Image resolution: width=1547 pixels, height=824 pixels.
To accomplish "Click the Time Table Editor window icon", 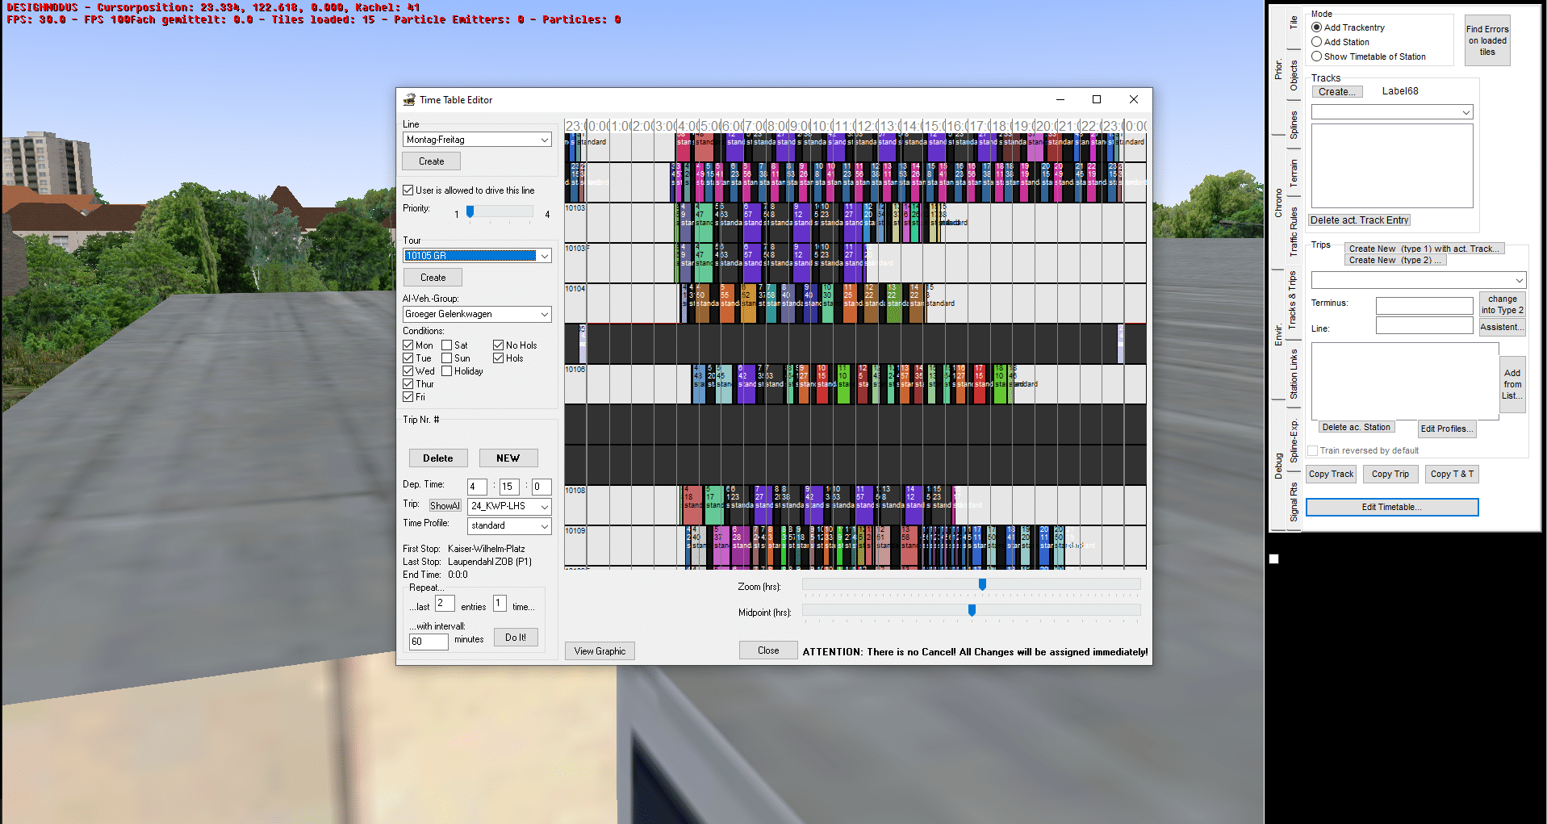I will point(409,100).
